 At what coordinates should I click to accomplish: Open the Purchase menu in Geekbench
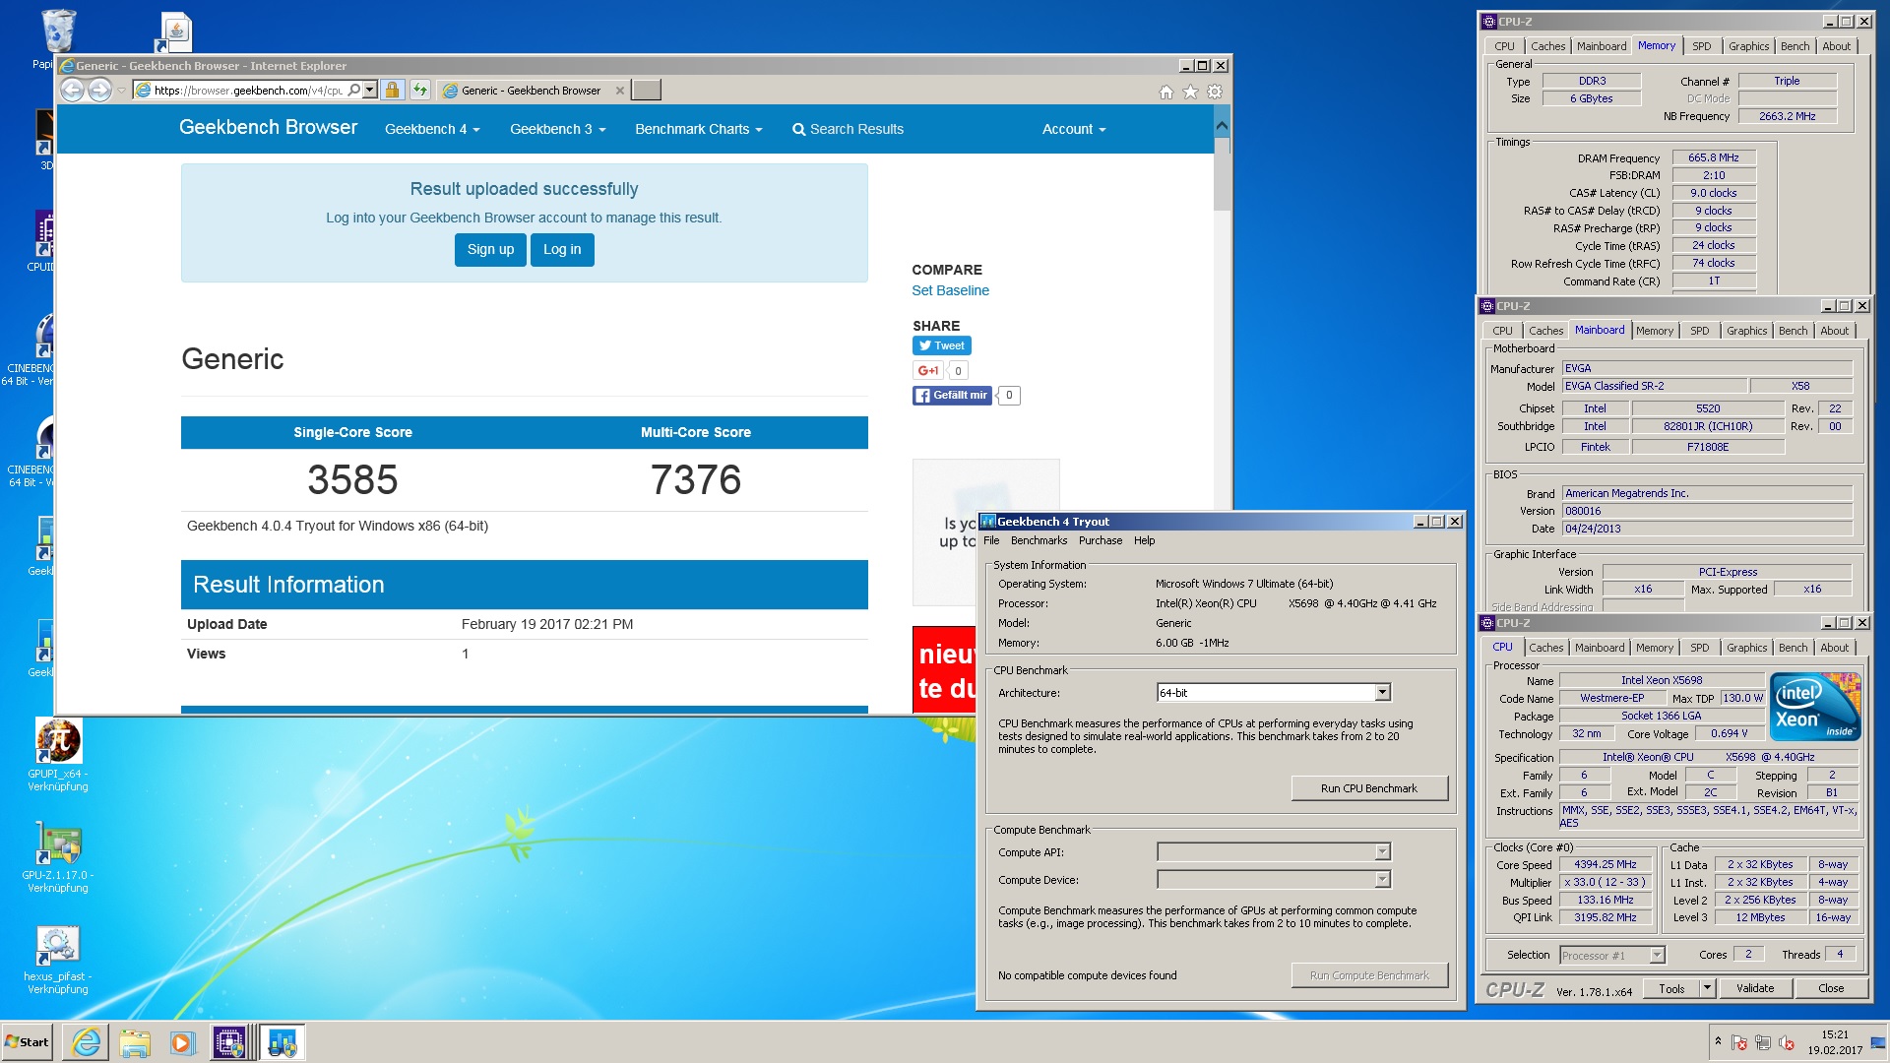click(x=1101, y=540)
